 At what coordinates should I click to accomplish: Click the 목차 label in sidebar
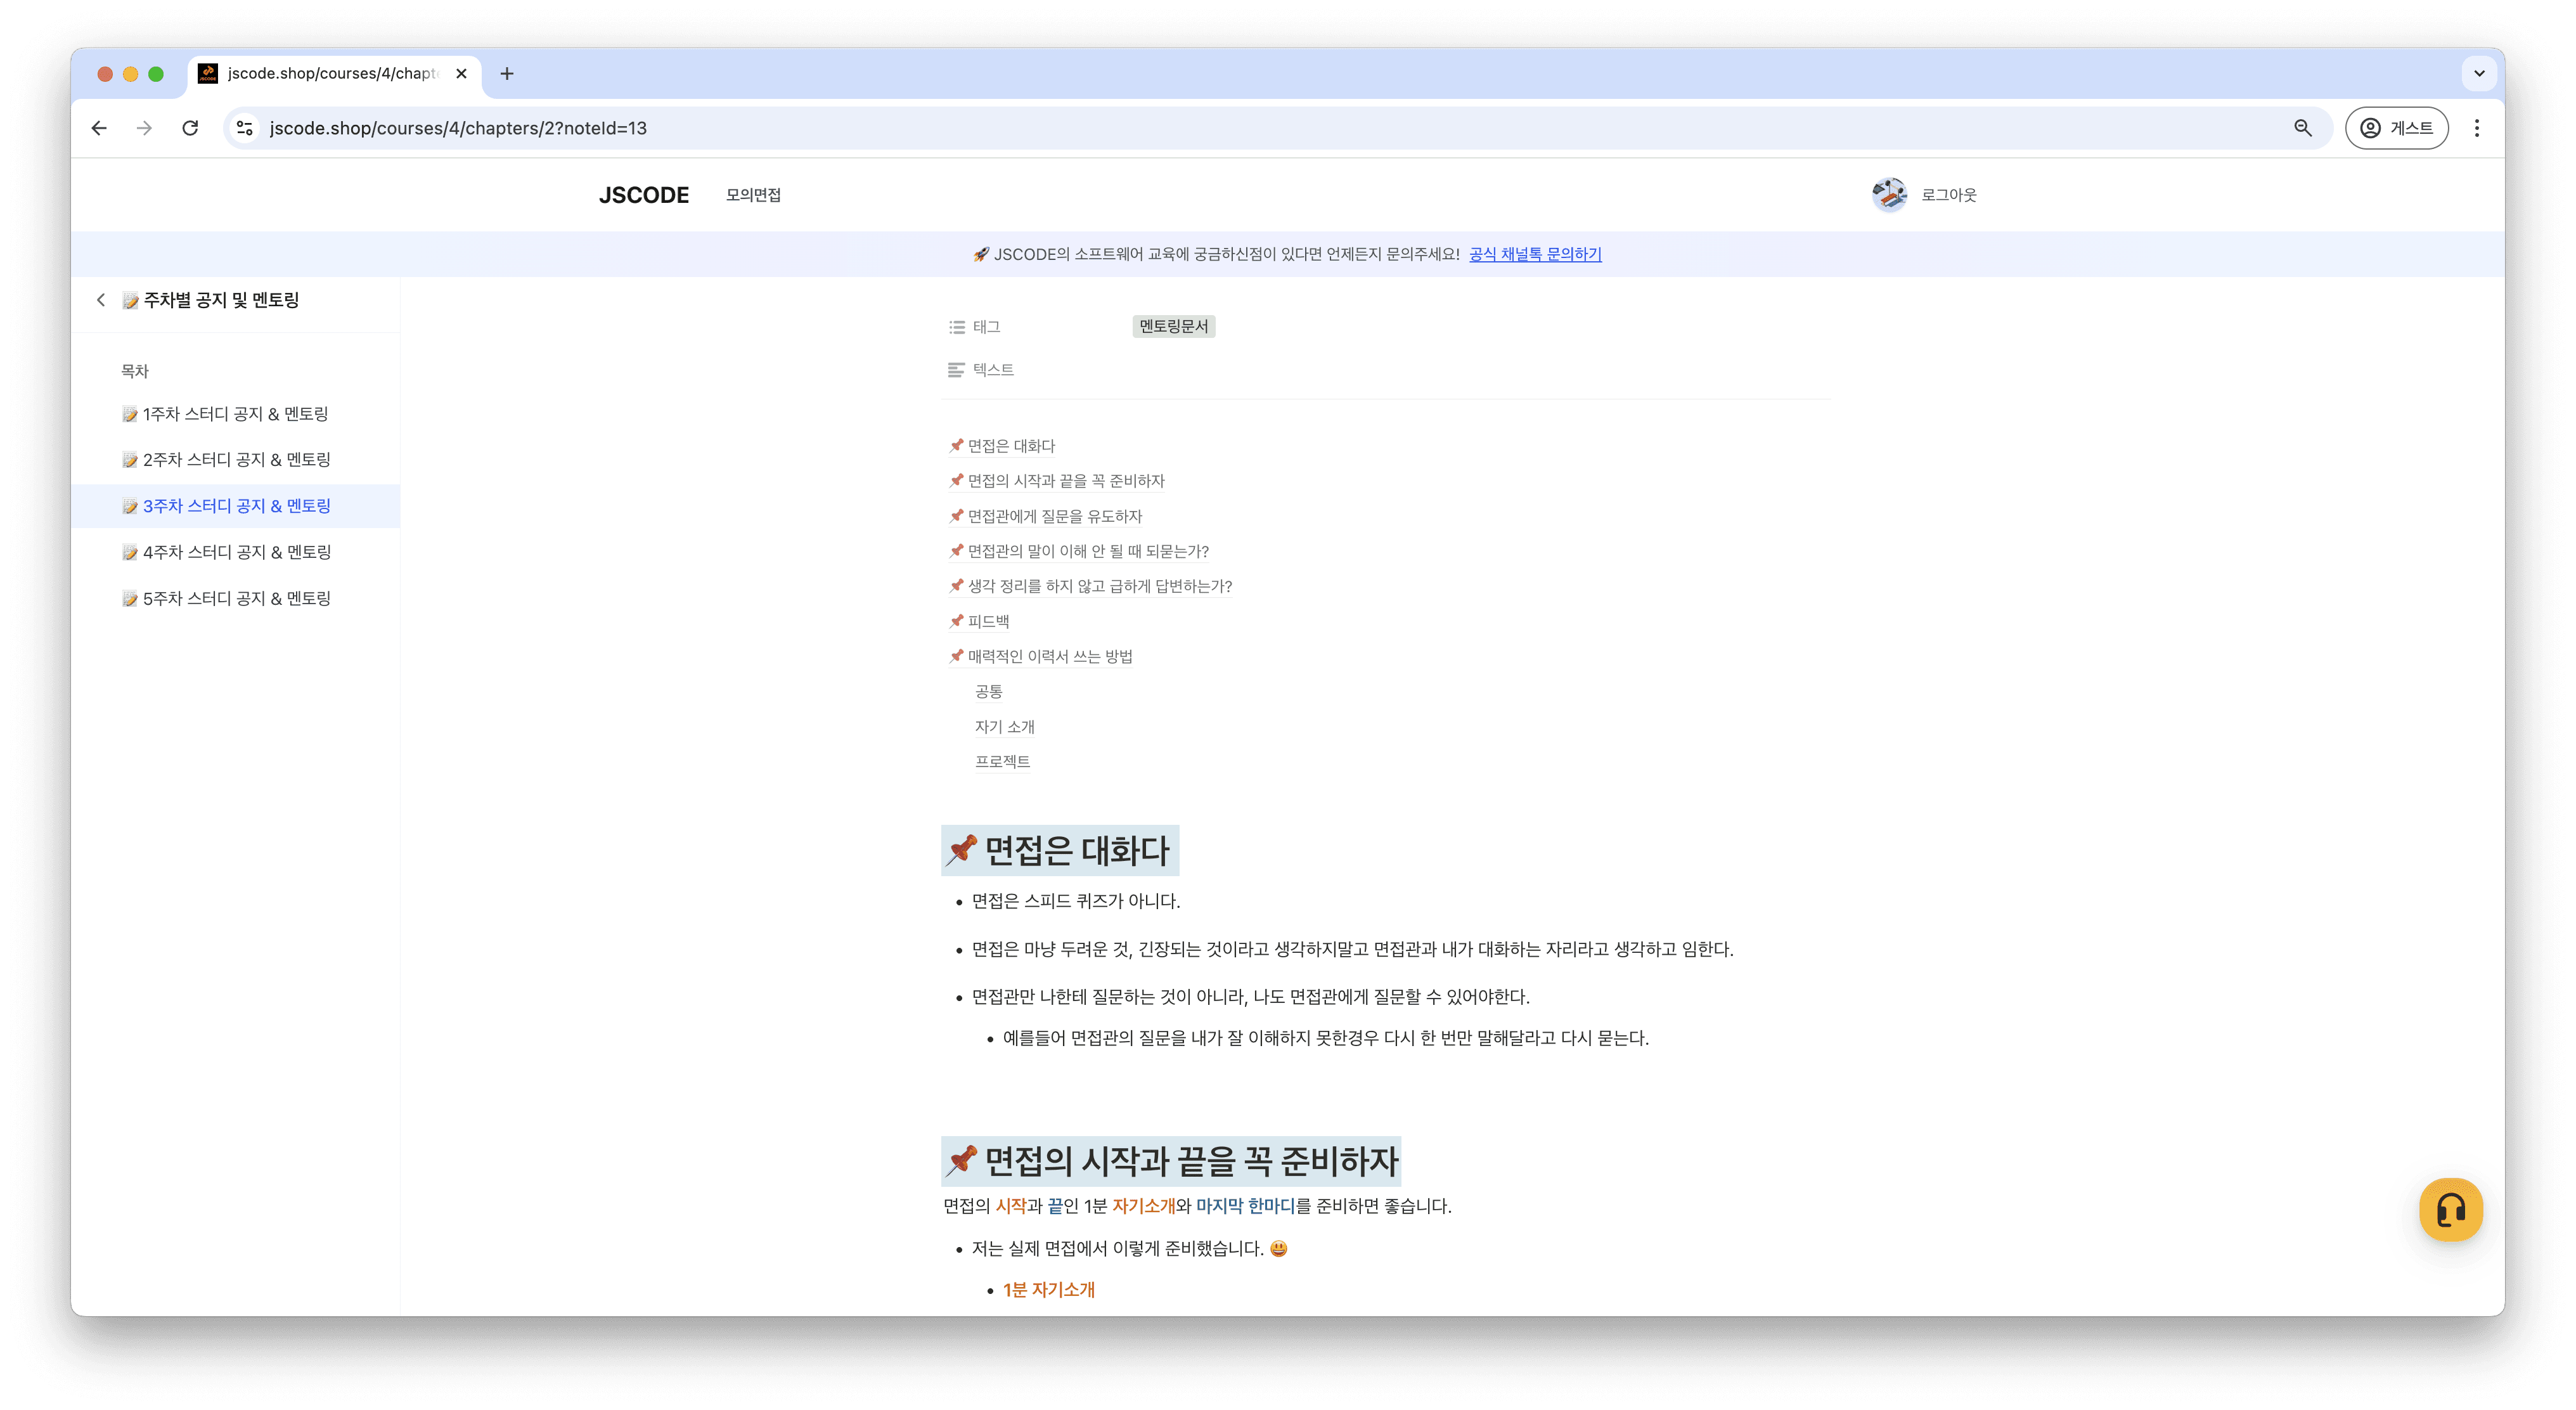tap(135, 371)
